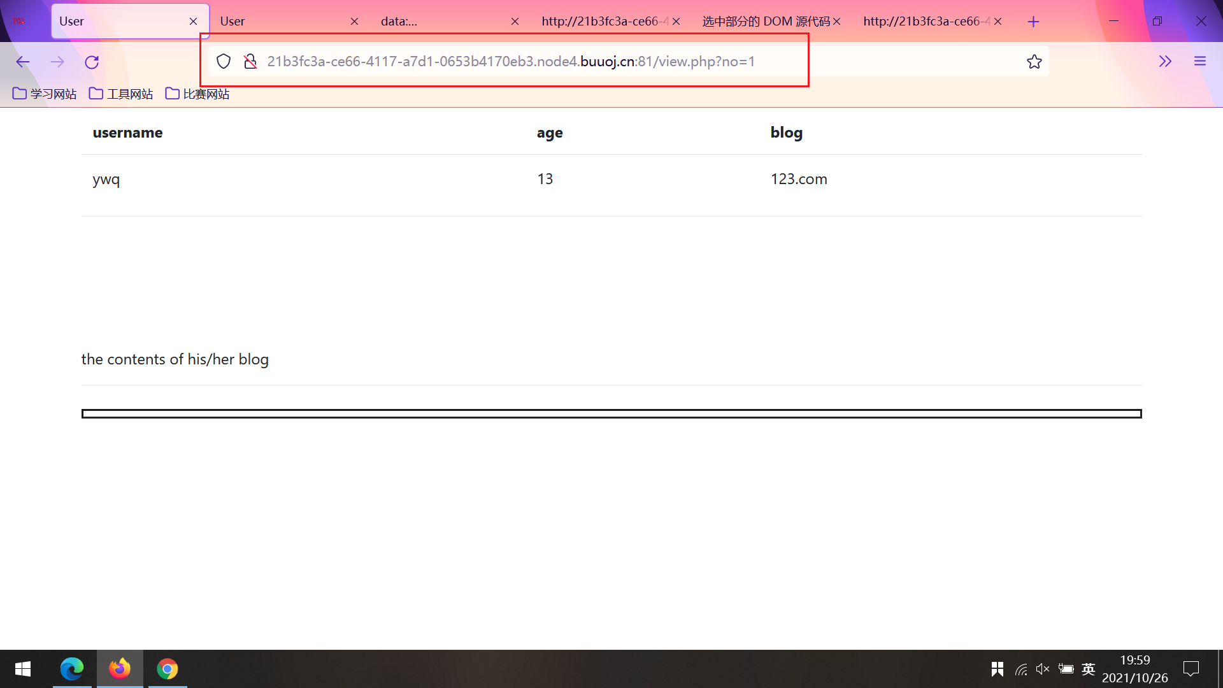Click the insecure connection padlock icon
Image resolution: width=1223 pixels, height=688 pixels.
250,61
